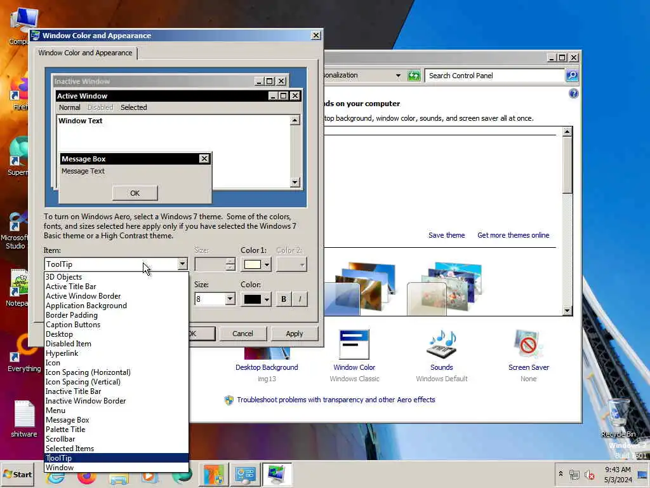Choose Scrollbar from Item list
The width and height of the screenshot is (650, 488).
point(116,439)
